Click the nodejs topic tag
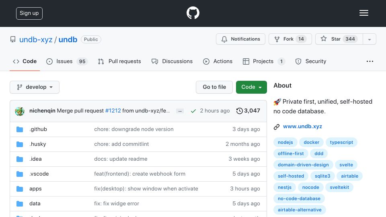Screen dimensions: 386x217 285,142
